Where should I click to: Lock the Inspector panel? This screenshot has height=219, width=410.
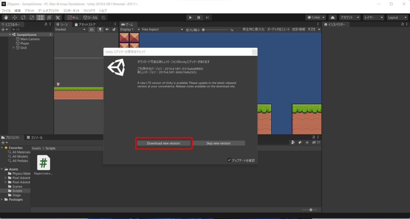click(x=402, y=24)
